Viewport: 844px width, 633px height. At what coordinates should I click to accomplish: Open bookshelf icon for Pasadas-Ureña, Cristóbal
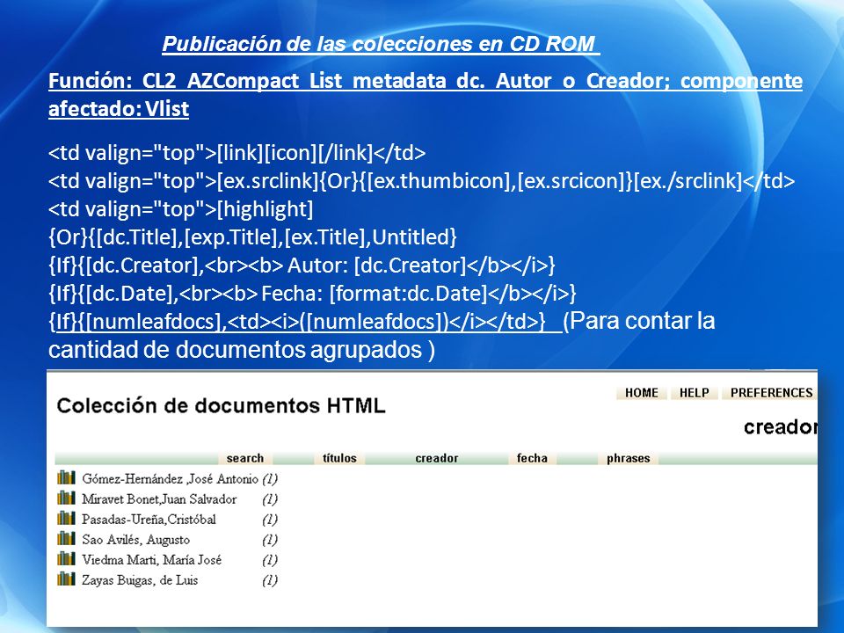tap(66, 519)
